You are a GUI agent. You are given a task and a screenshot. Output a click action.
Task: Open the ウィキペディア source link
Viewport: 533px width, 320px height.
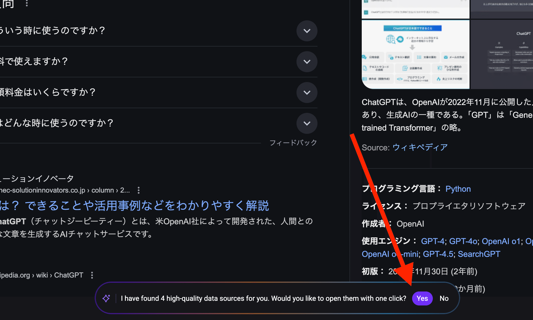point(420,147)
